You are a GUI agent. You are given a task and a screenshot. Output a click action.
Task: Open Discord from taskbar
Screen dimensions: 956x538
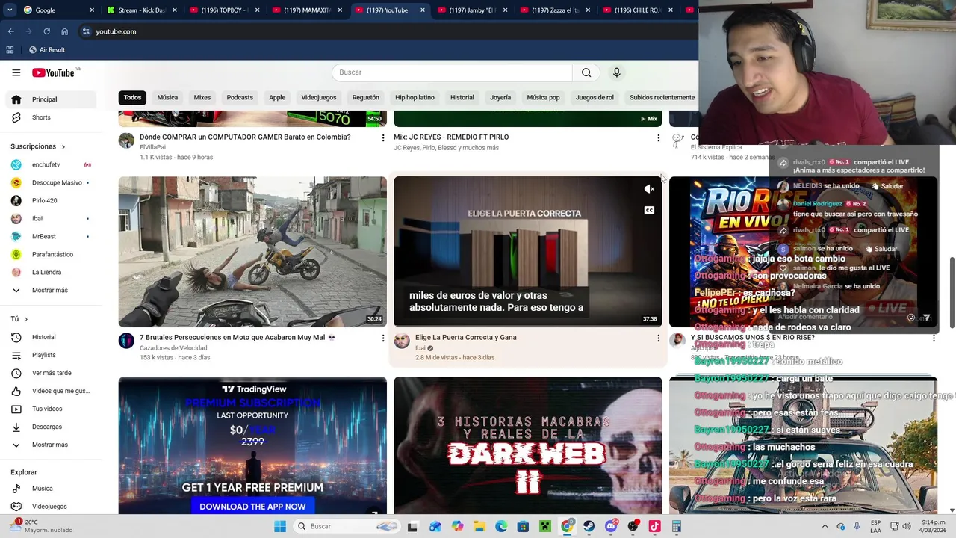[611, 526]
